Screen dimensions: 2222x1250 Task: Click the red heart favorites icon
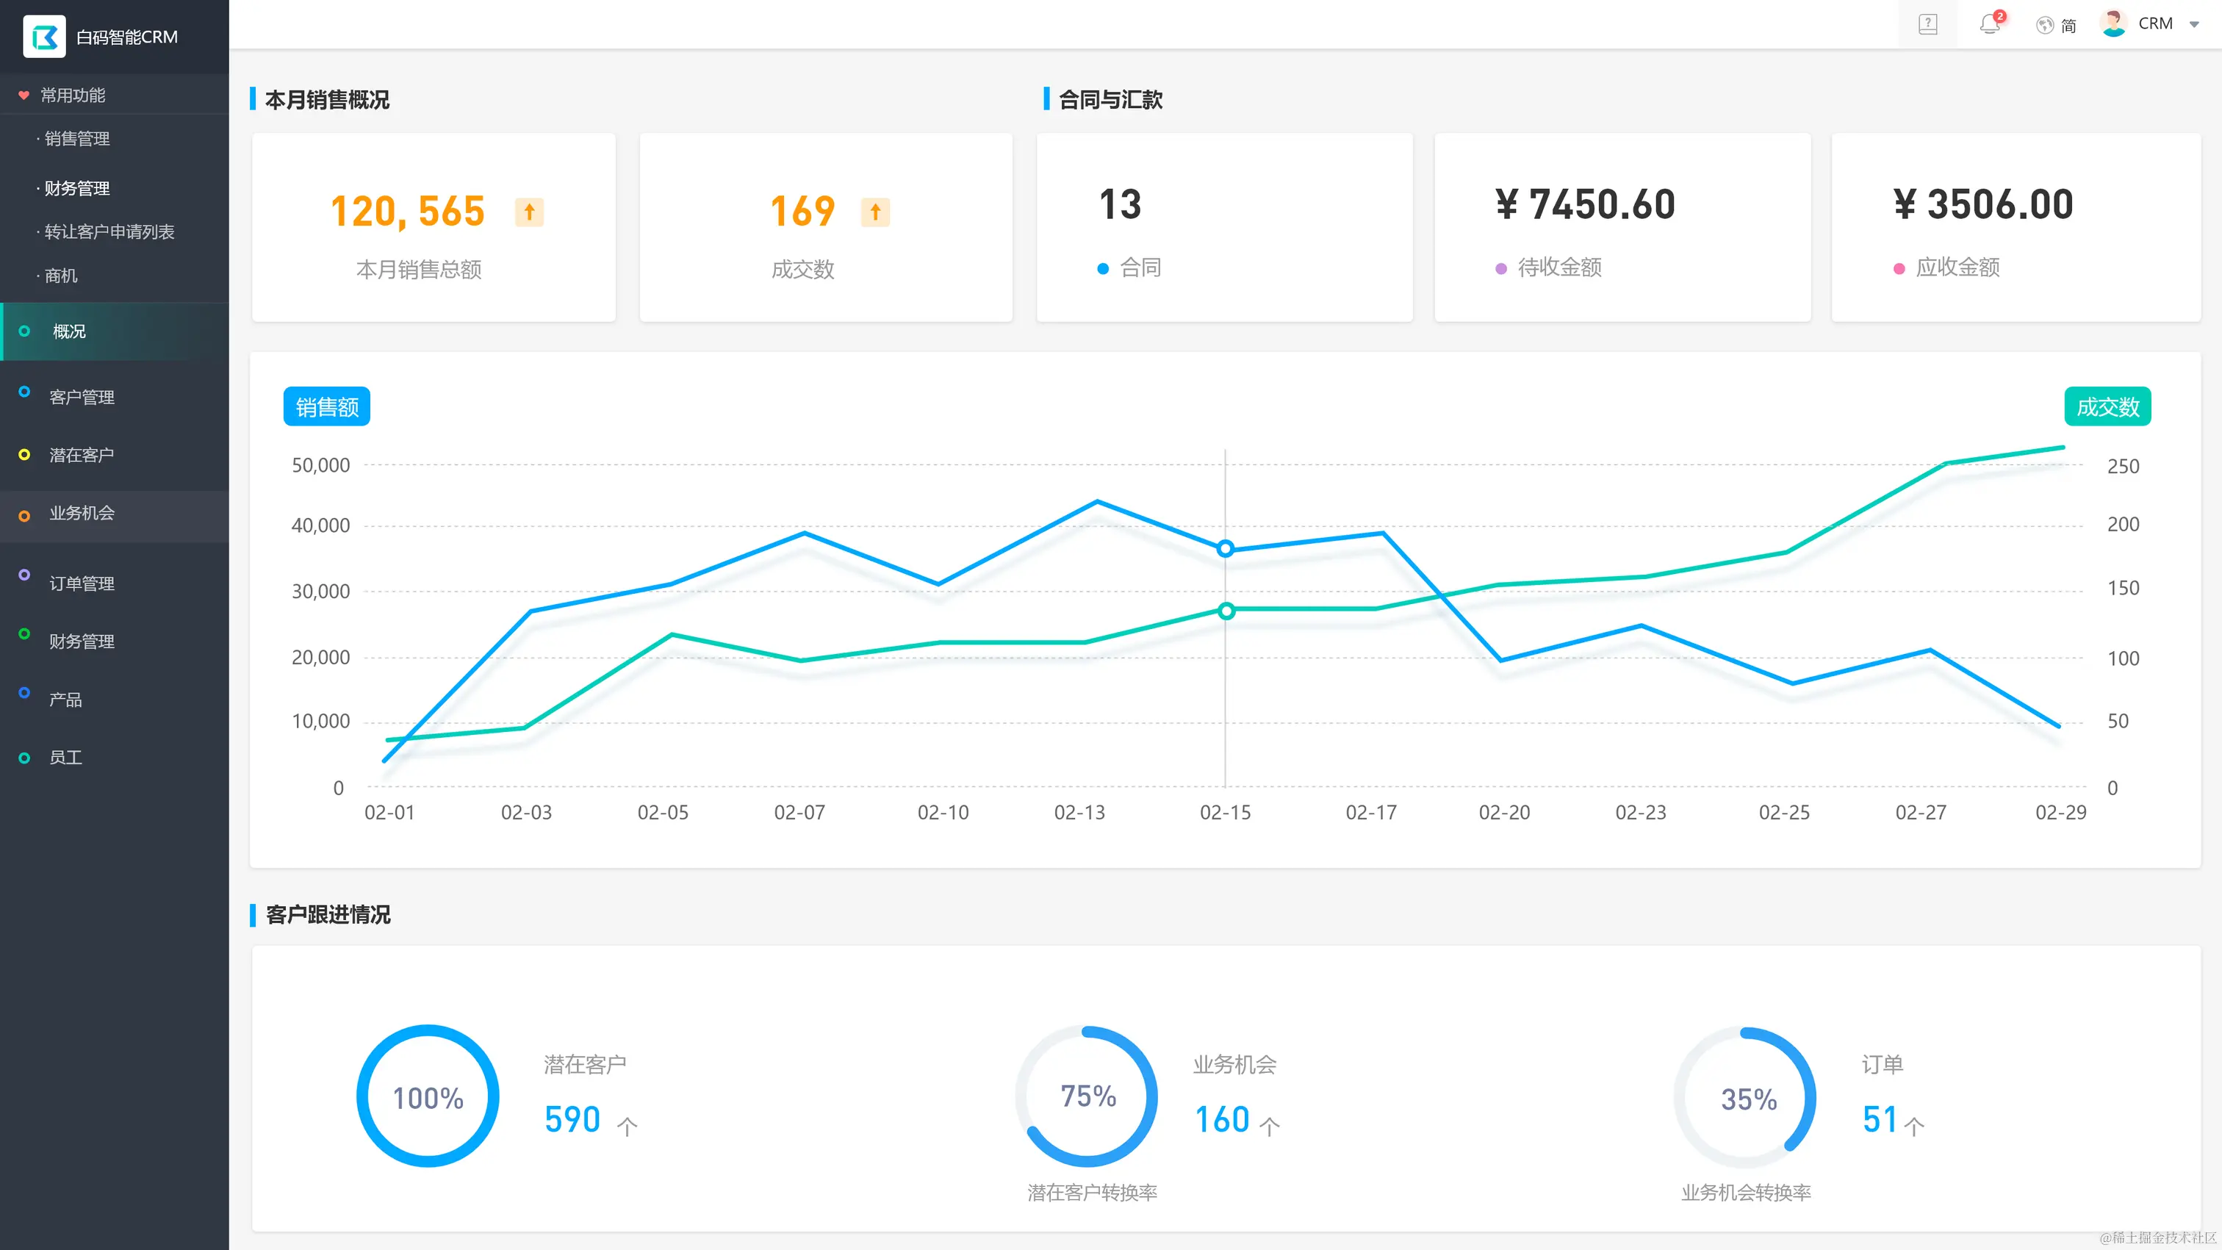[24, 95]
